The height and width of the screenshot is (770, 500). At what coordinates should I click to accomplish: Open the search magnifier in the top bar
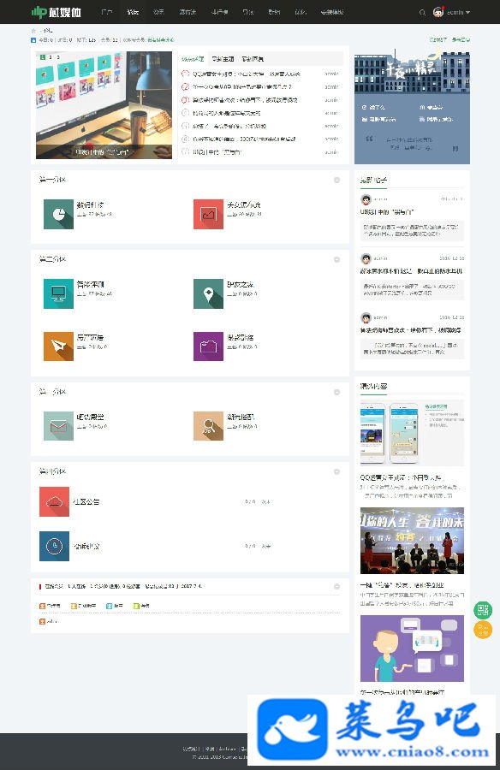[422, 12]
